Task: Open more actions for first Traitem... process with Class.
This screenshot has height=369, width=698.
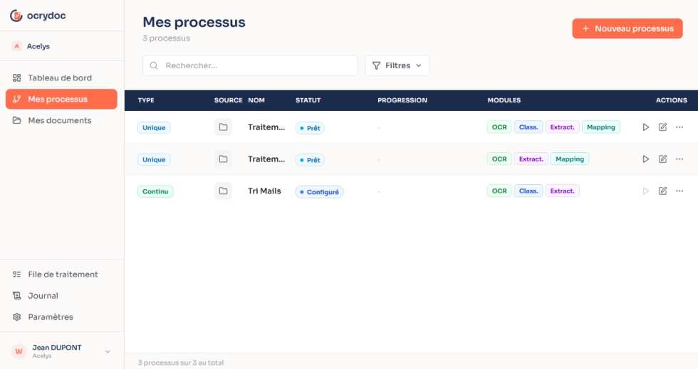Action: (679, 127)
